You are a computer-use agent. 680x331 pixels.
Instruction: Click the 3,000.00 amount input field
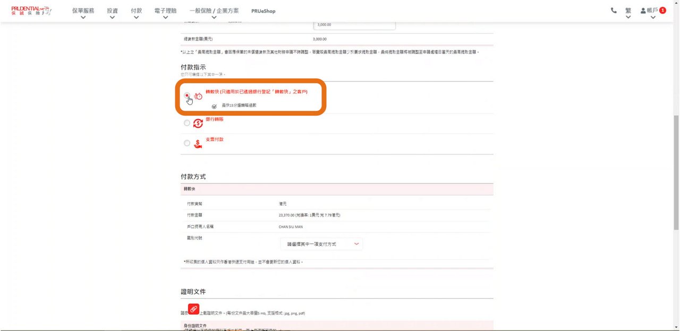tap(355, 25)
